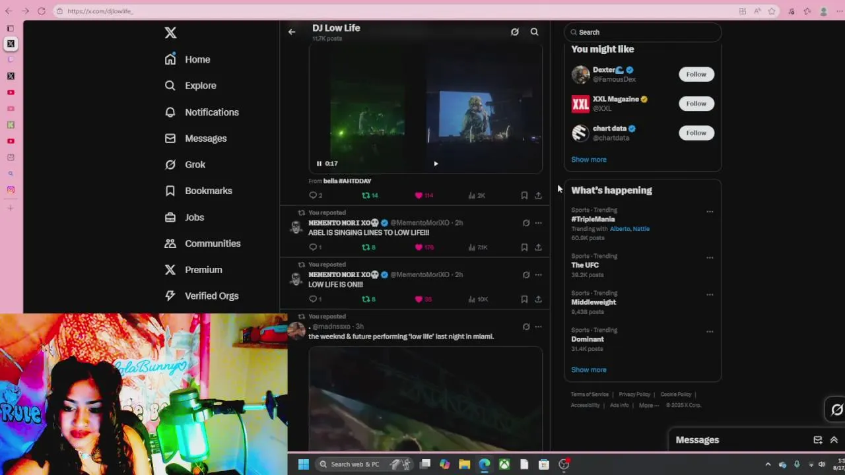Image resolution: width=845 pixels, height=475 pixels.
Task: Open options for The UFC trend
Action: (x=710, y=258)
